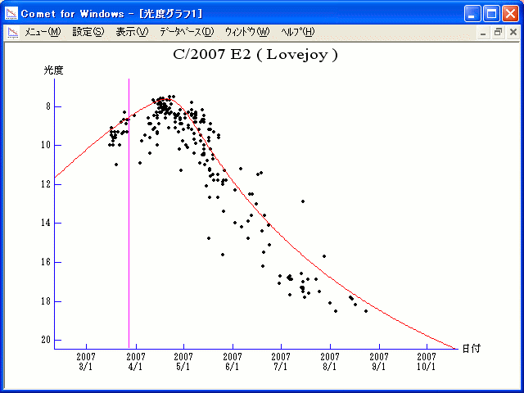
Task: Restore the inner graph document window
Action: point(498,33)
